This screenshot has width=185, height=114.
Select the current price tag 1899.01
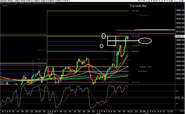(x=180, y=36)
